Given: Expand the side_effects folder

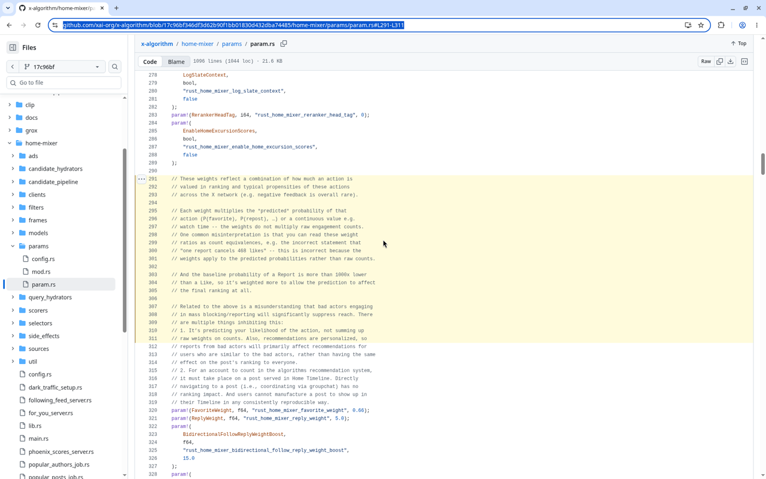Looking at the screenshot, I should pos(13,336).
